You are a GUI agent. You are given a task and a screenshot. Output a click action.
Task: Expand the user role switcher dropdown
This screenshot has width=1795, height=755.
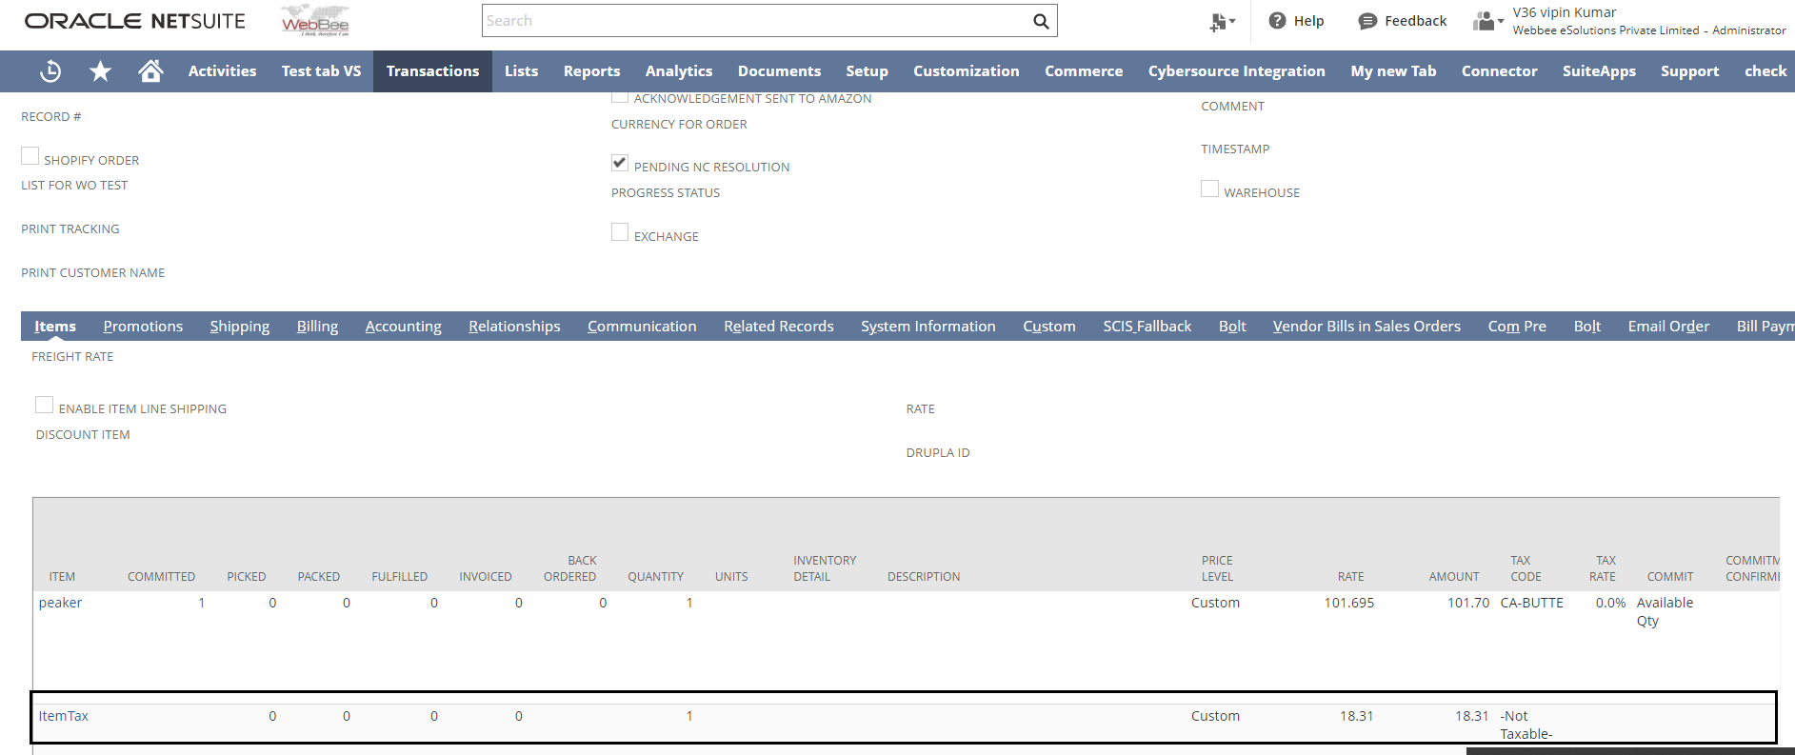click(1487, 21)
